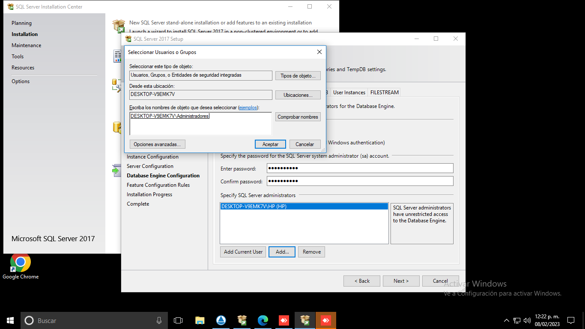585x329 pixels.
Task: Open the Google Chrome desktop shortcut
Action: click(x=21, y=266)
